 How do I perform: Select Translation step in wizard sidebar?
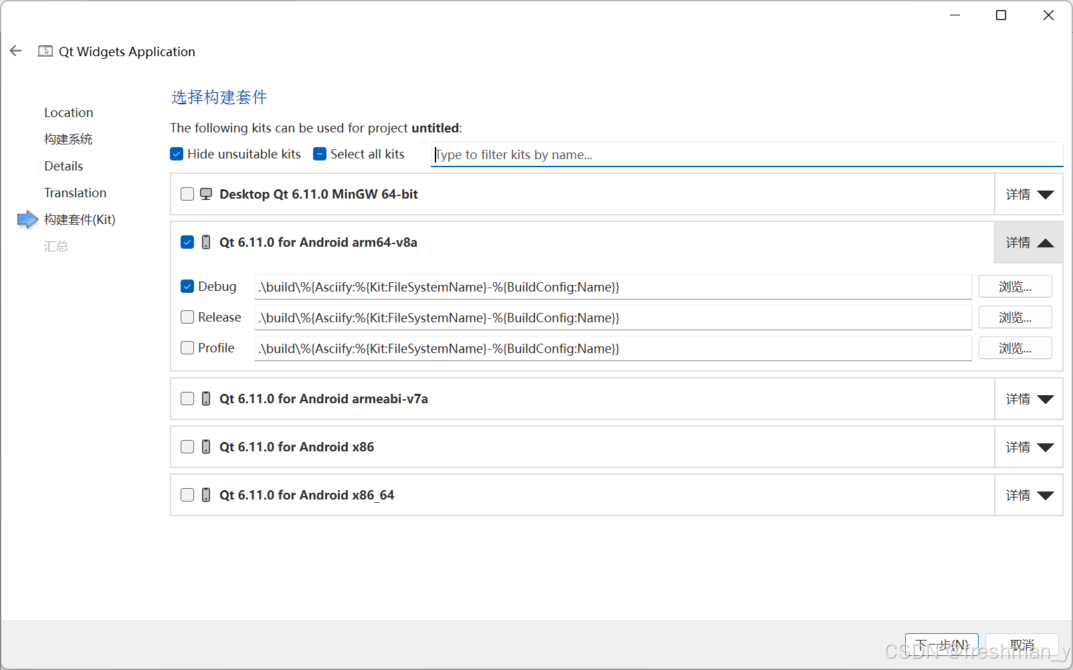tap(76, 193)
